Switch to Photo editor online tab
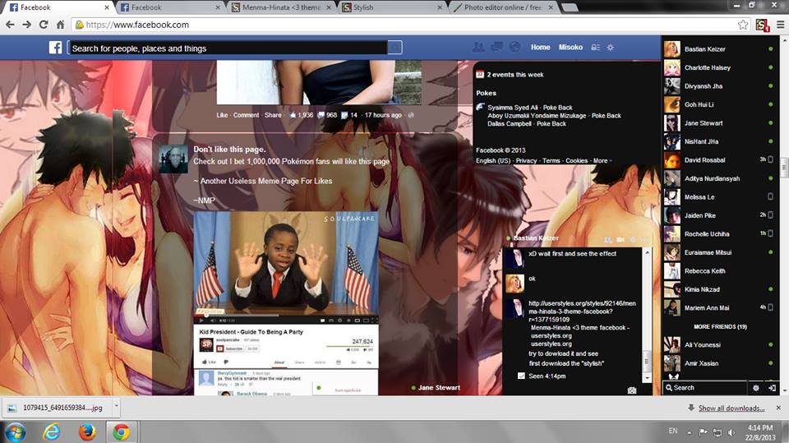The width and height of the screenshot is (789, 443). coord(502,7)
